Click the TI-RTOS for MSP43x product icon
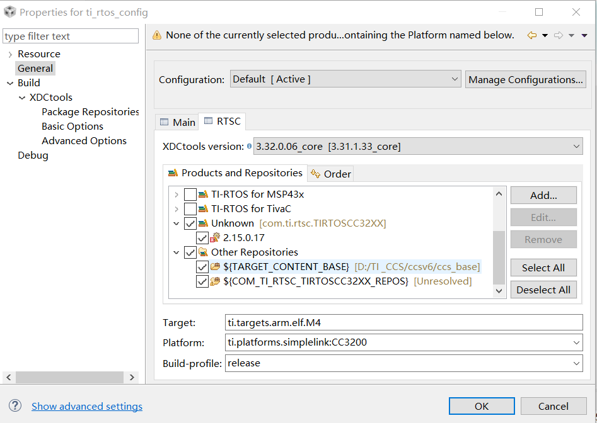This screenshot has height=423, width=597. 203,195
